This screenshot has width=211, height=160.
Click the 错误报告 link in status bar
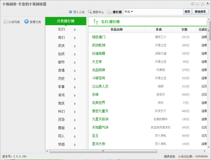169,156
